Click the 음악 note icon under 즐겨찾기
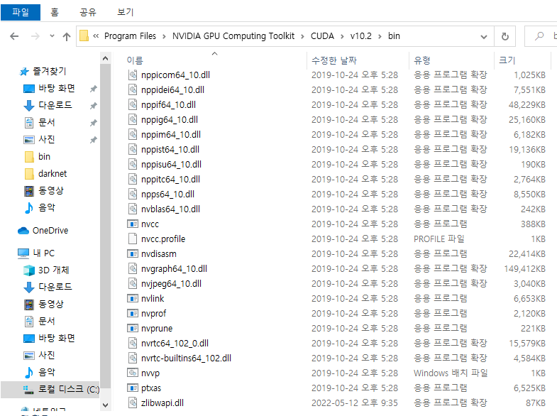Viewport: 557px width, 416px height. click(x=29, y=208)
